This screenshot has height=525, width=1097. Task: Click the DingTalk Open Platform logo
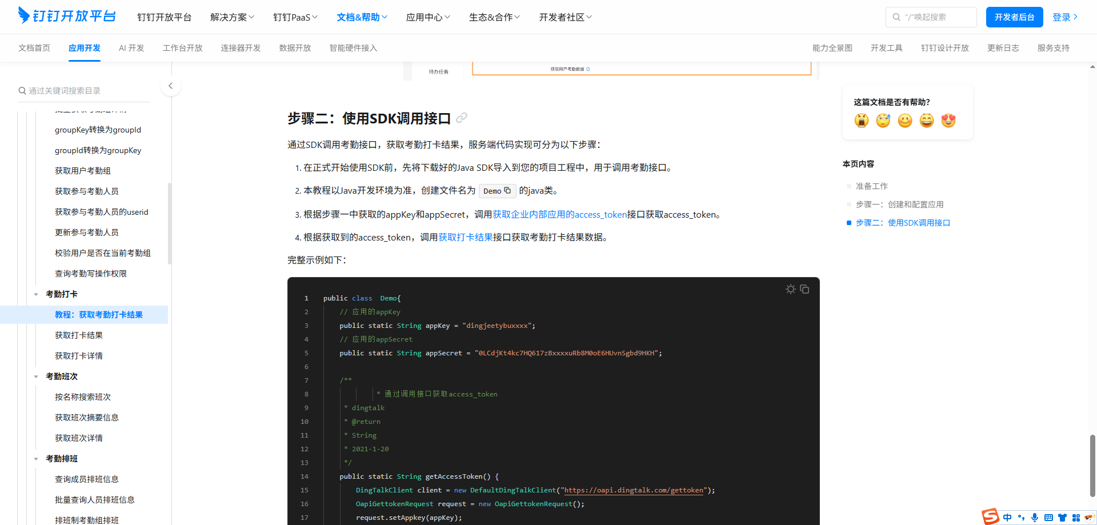(67, 15)
